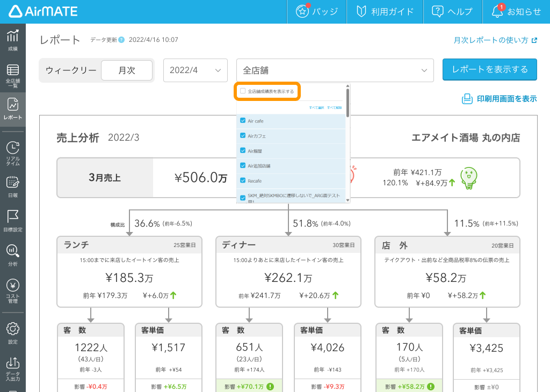Image resolution: width=550 pixels, height=392 pixels.
Task: Open the お知らせ notification bell
Action: [514, 11]
